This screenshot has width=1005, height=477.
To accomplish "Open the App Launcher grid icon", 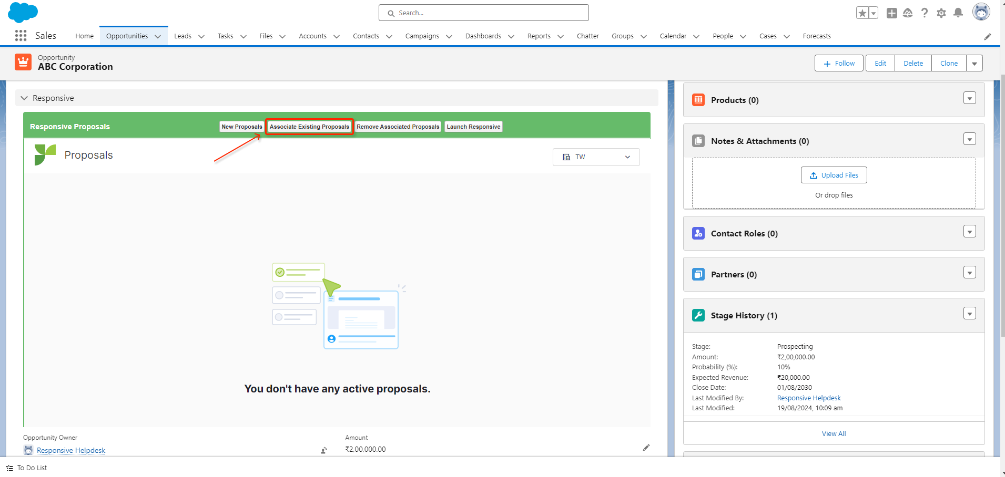I will click(21, 36).
